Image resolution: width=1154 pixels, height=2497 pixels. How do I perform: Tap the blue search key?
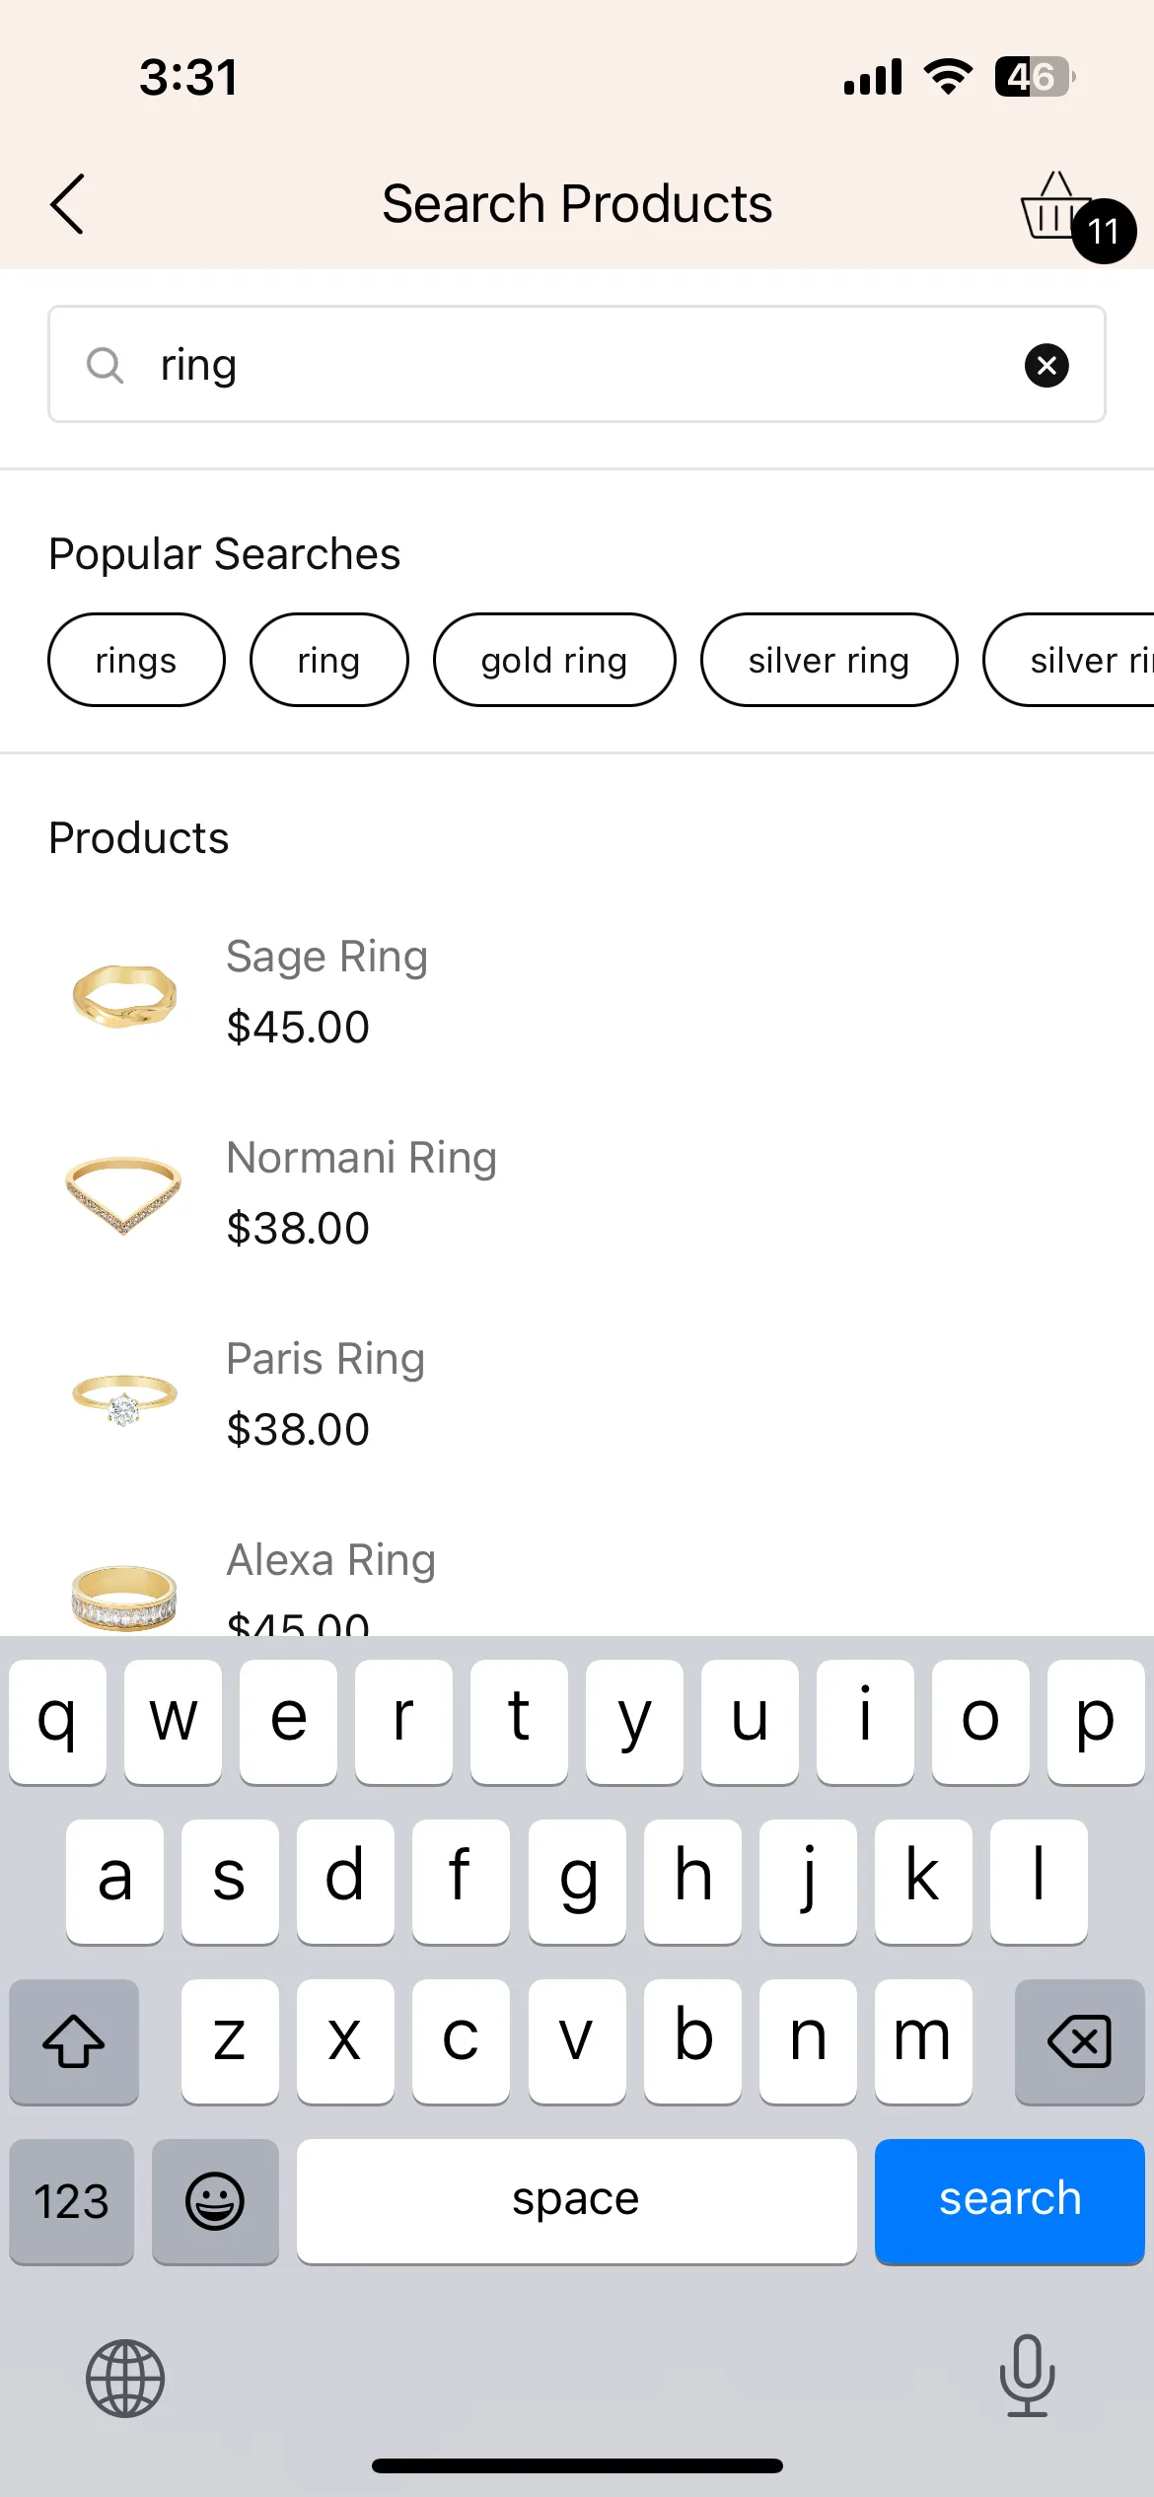[x=1010, y=2200]
